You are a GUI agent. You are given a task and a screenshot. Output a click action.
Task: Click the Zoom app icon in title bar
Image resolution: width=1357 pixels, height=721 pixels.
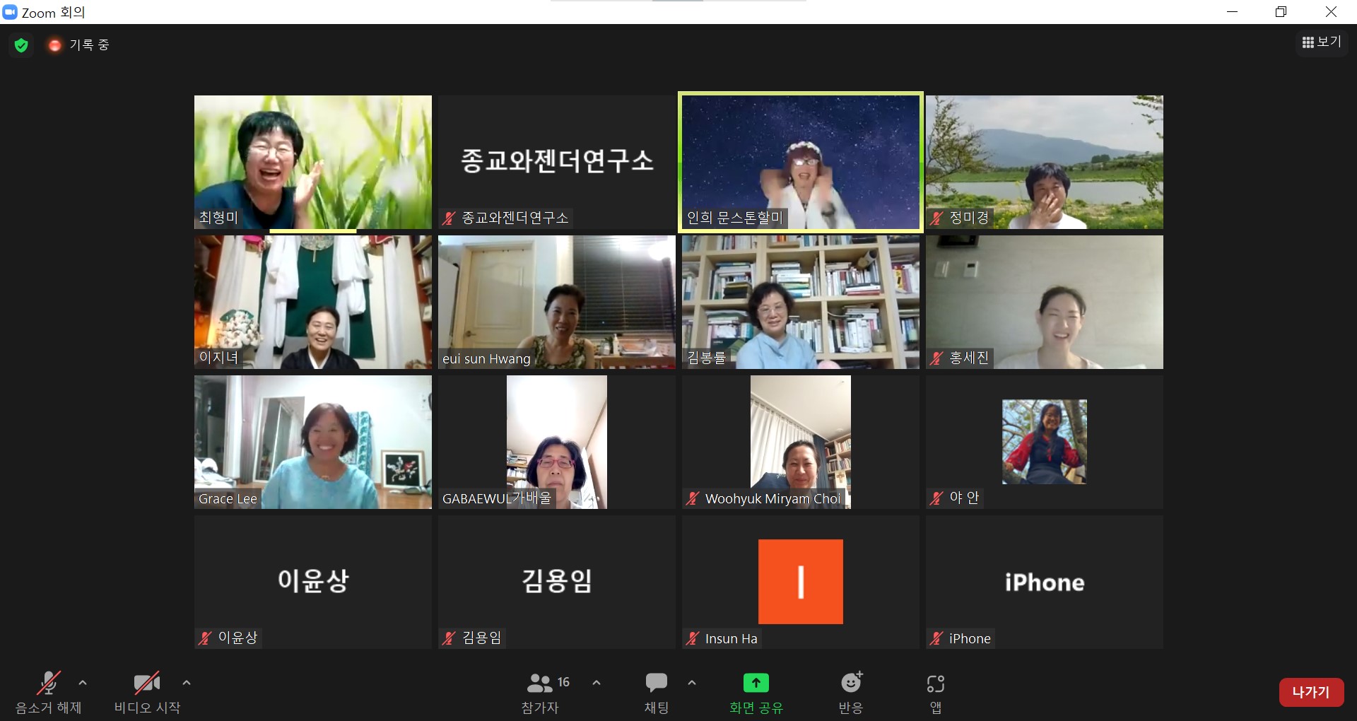pyautogui.click(x=10, y=12)
